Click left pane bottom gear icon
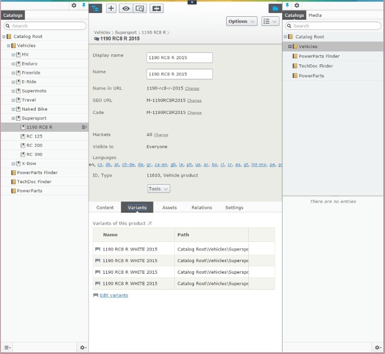 [83, 347]
